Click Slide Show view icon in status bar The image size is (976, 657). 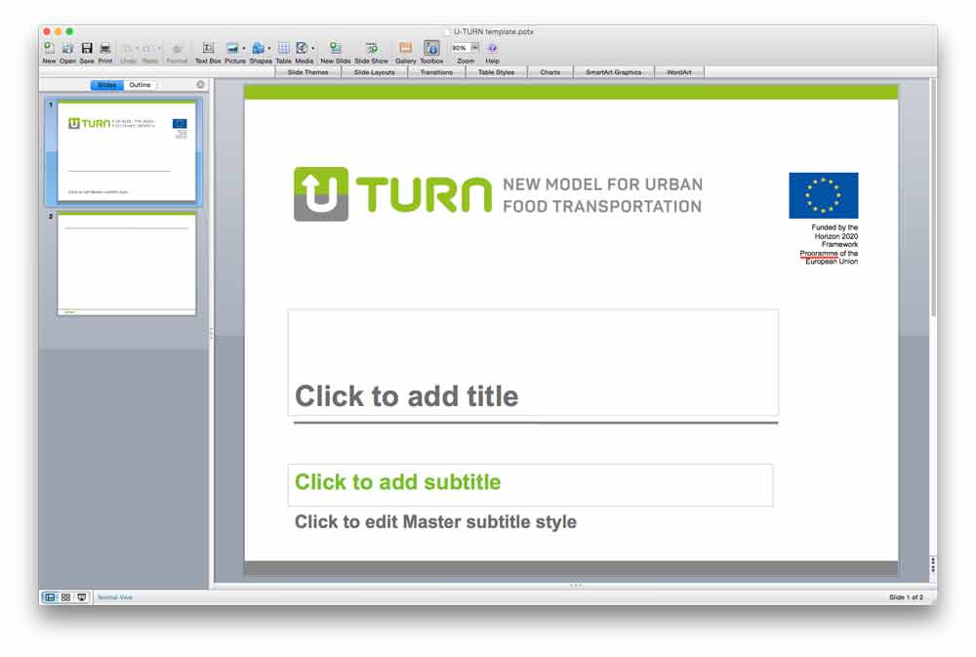point(82,597)
